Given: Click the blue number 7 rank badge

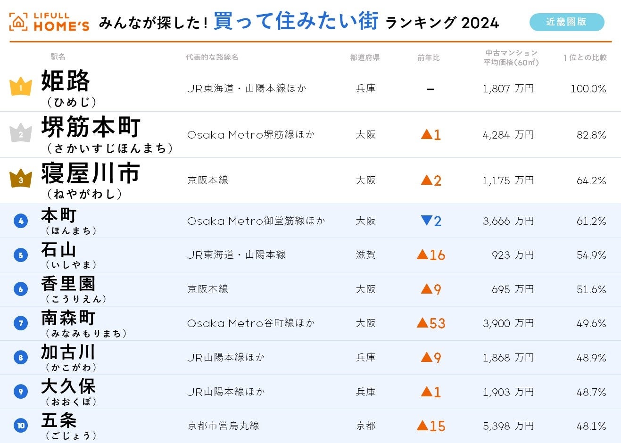Looking at the screenshot, I should click(21, 323).
